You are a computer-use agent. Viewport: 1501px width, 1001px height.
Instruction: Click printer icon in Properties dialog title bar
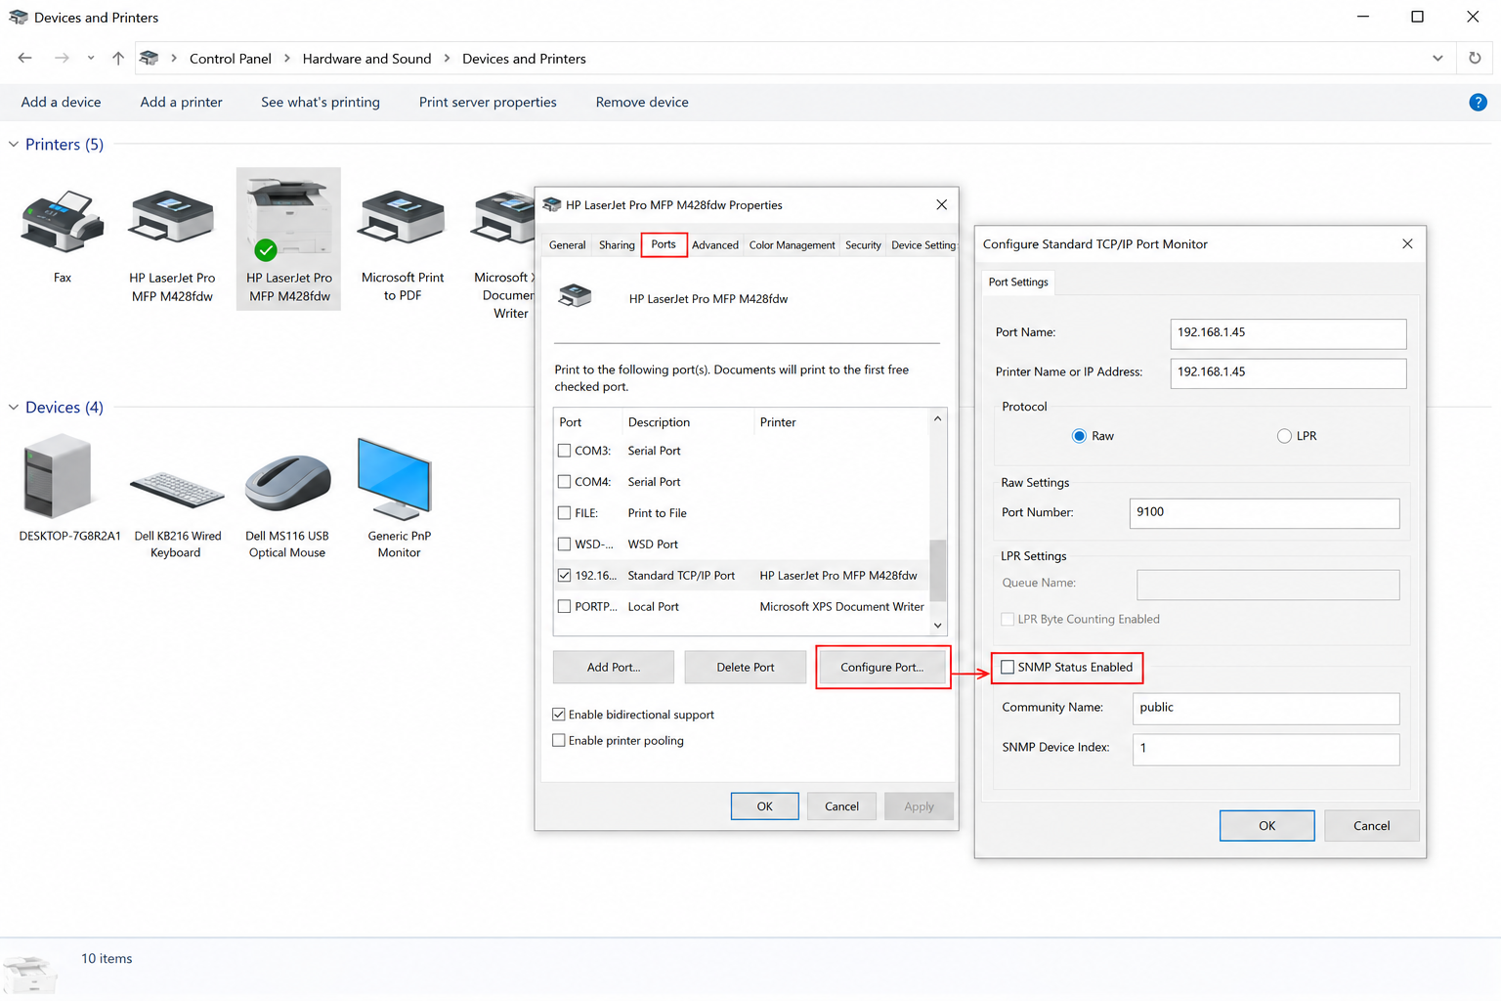(552, 205)
